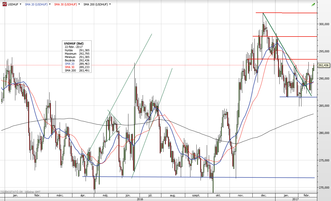This screenshot has width=331, height=201.
Task: Click the TÁJÉKOZTATÓ ÁR notice text
Action: tap(12, 192)
